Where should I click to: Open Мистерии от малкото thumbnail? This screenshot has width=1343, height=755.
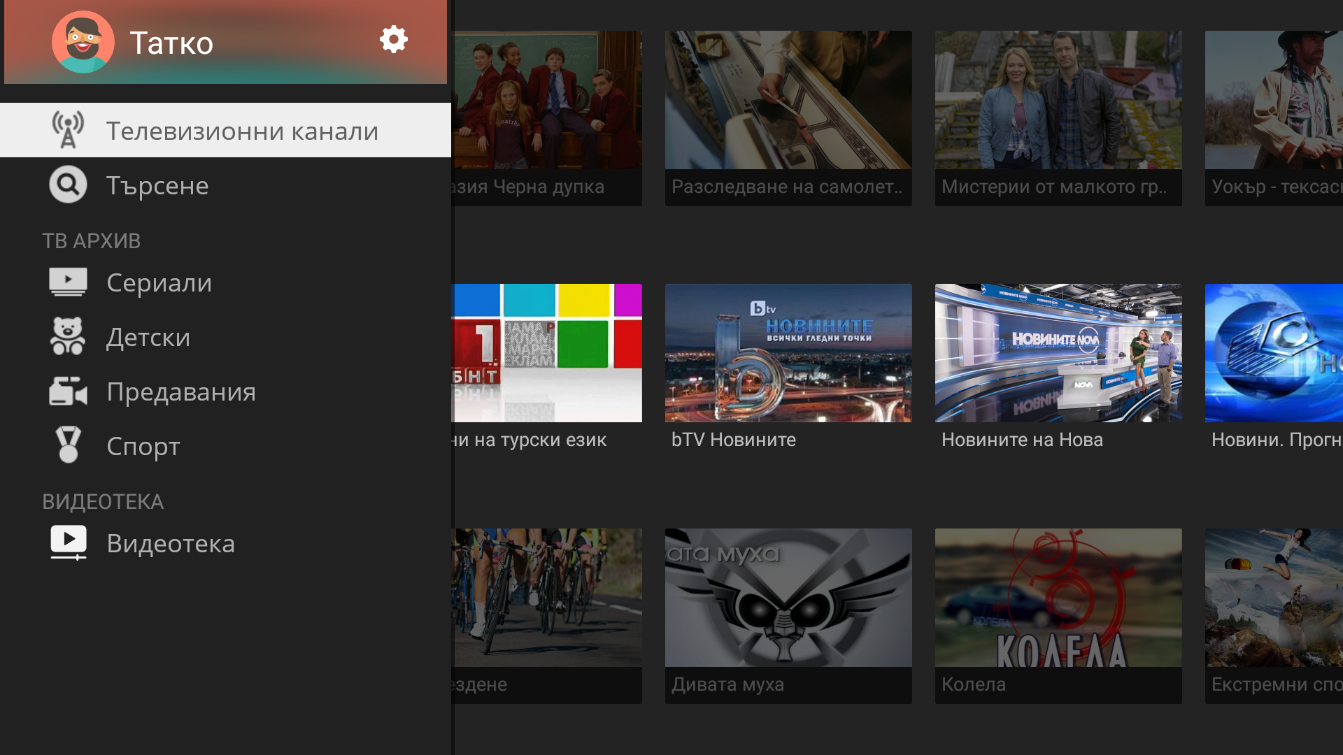click(1058, 100)
